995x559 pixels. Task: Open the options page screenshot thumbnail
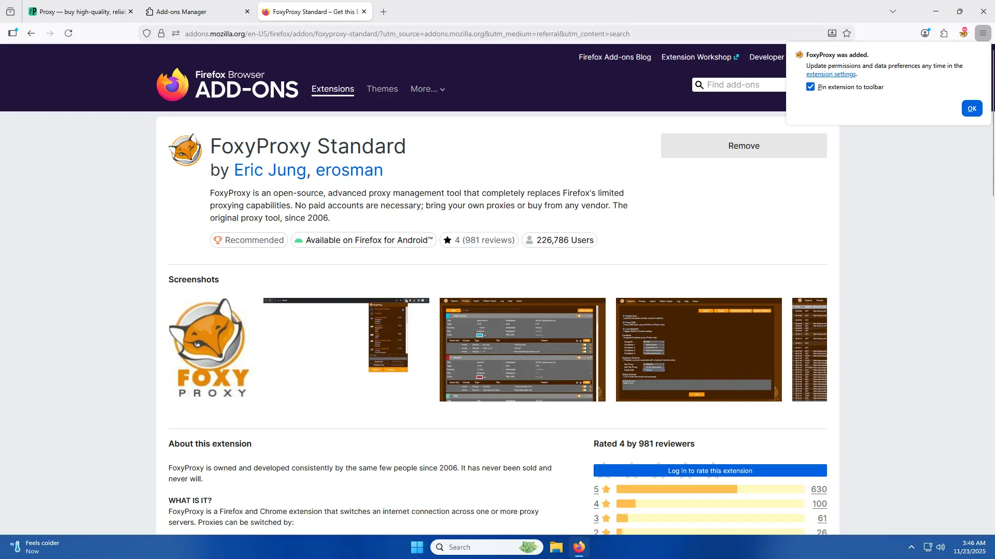(x=699, y=349)
